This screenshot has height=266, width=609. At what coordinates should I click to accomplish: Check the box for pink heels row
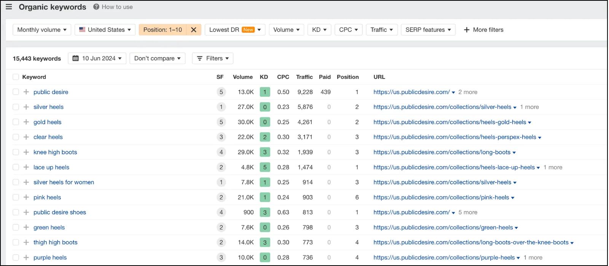tap(16, 197)
